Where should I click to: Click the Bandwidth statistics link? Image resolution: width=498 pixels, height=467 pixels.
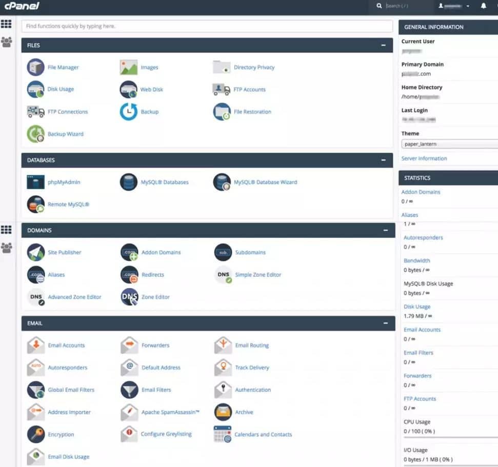tap(416, 260)
